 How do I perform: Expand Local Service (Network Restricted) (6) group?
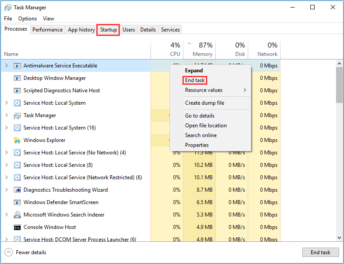pyautogui.click(x=7, y=177)
